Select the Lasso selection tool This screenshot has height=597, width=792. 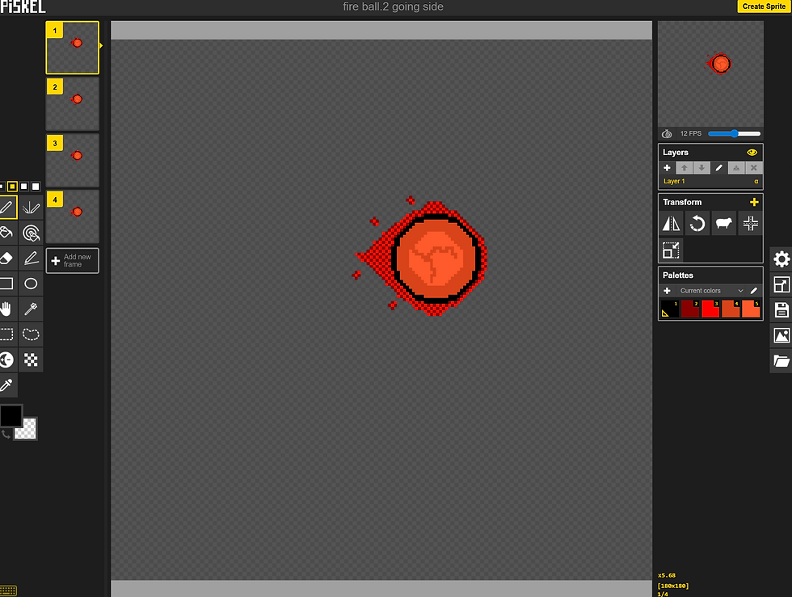tap(31, 334)
